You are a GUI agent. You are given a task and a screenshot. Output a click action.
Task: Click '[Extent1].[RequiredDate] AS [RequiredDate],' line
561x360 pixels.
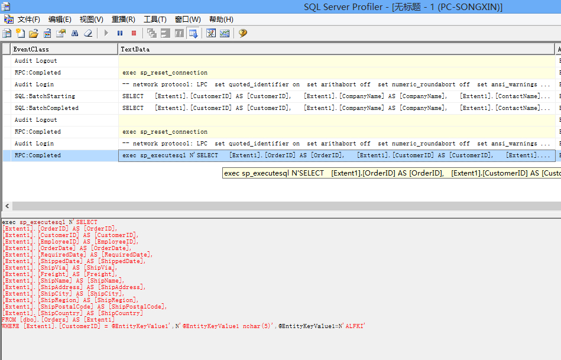(77, 255)
